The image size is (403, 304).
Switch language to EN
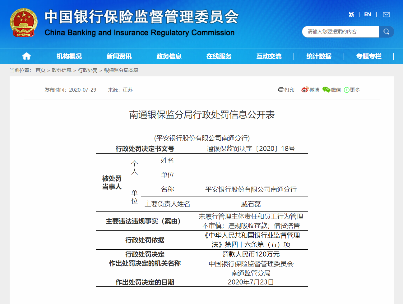click(x=368, y=14)
